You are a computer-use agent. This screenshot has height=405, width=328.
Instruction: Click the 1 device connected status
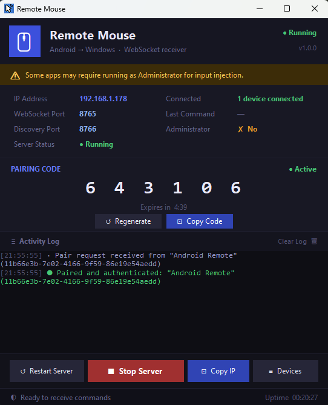[x=271, y=99]
